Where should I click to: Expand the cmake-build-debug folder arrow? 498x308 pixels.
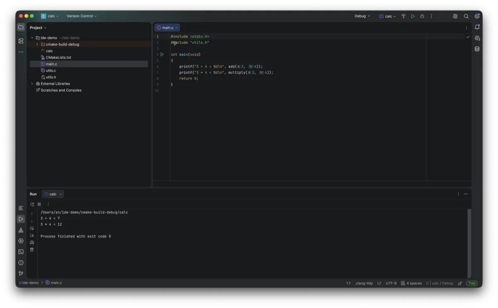pyautogui.click(x=37, y=44)
